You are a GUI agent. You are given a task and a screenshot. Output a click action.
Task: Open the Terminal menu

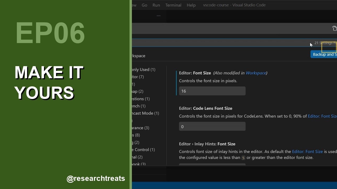point(173,5)
